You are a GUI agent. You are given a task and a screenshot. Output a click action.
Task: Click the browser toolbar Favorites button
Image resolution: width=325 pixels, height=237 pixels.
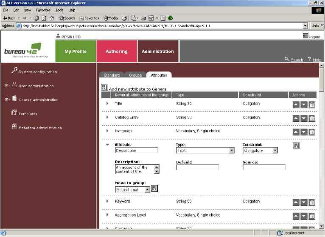click(89, 18)
